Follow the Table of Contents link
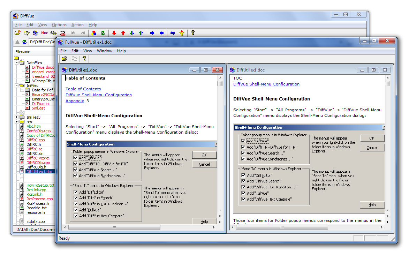This screenshot has height=255, width=409. 83,89
